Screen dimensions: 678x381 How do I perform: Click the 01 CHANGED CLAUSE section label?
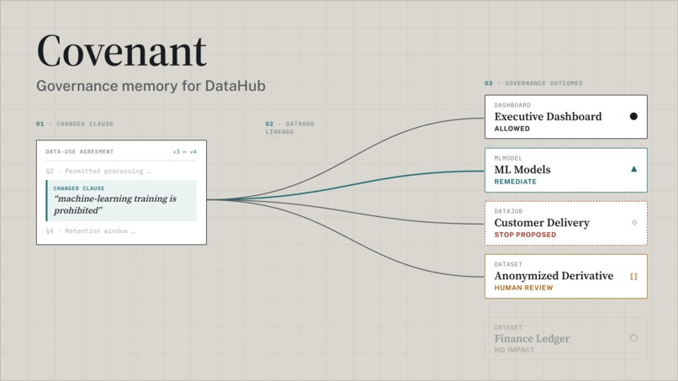pos(75,124)
